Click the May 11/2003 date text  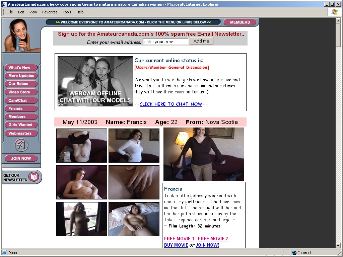click(x=80, y=122)
